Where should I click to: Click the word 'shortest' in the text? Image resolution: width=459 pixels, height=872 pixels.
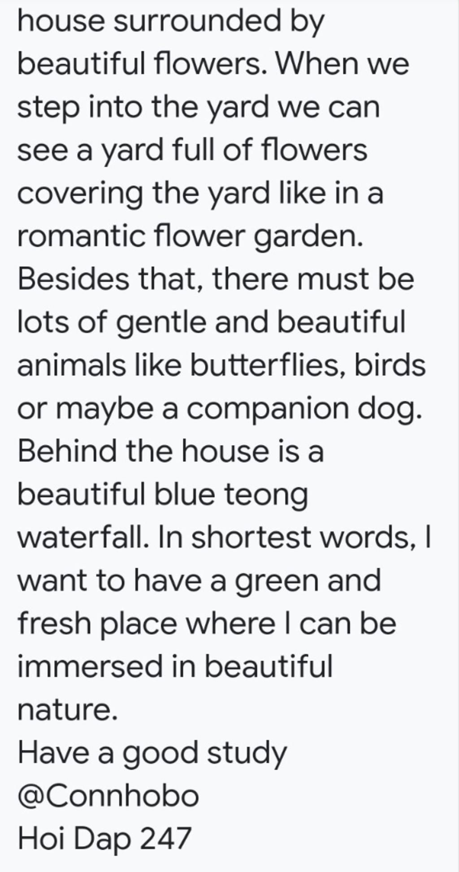(x=251, y=537)
